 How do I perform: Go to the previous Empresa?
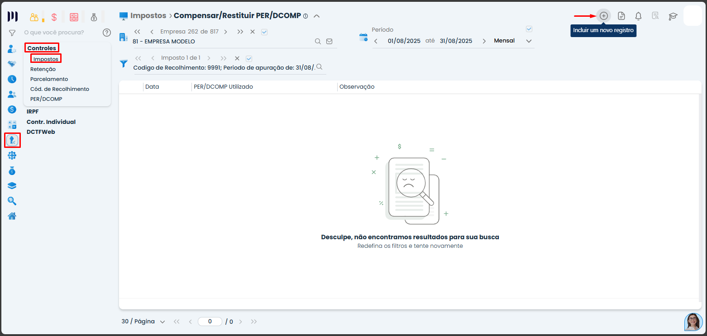point(152,32)
